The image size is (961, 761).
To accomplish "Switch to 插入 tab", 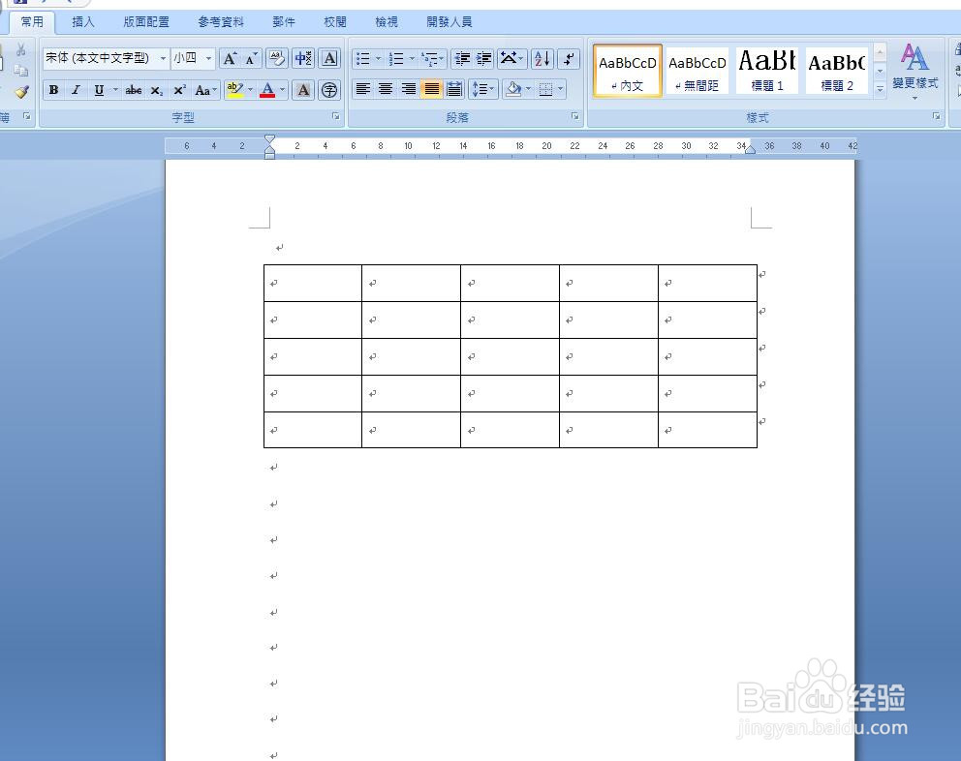I will pyautogui.click(x=83, y=22).
